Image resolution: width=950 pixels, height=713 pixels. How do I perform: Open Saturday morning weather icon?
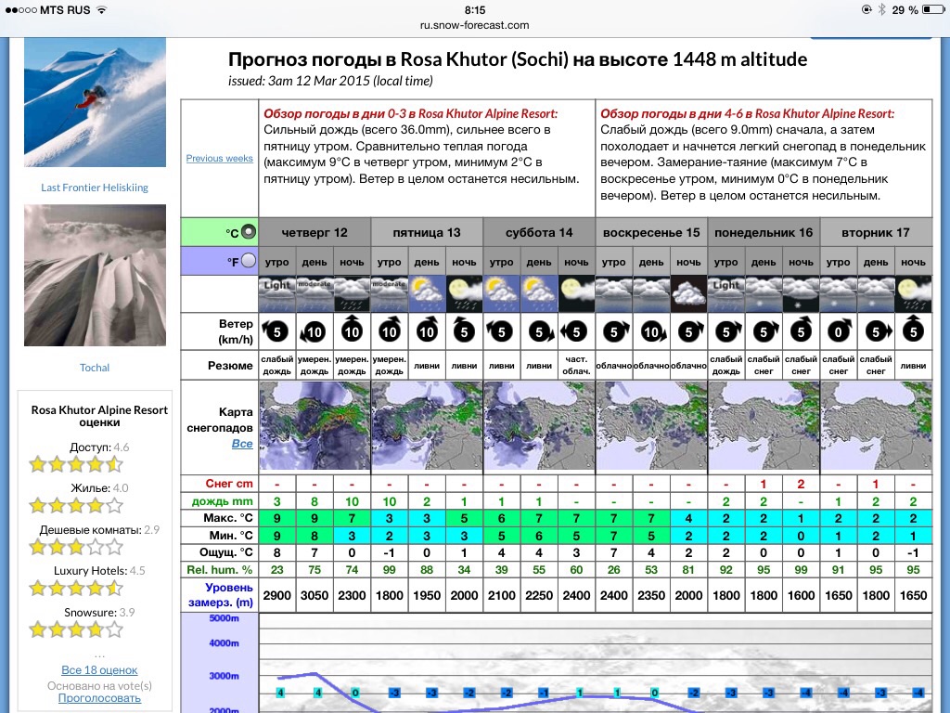502,294
